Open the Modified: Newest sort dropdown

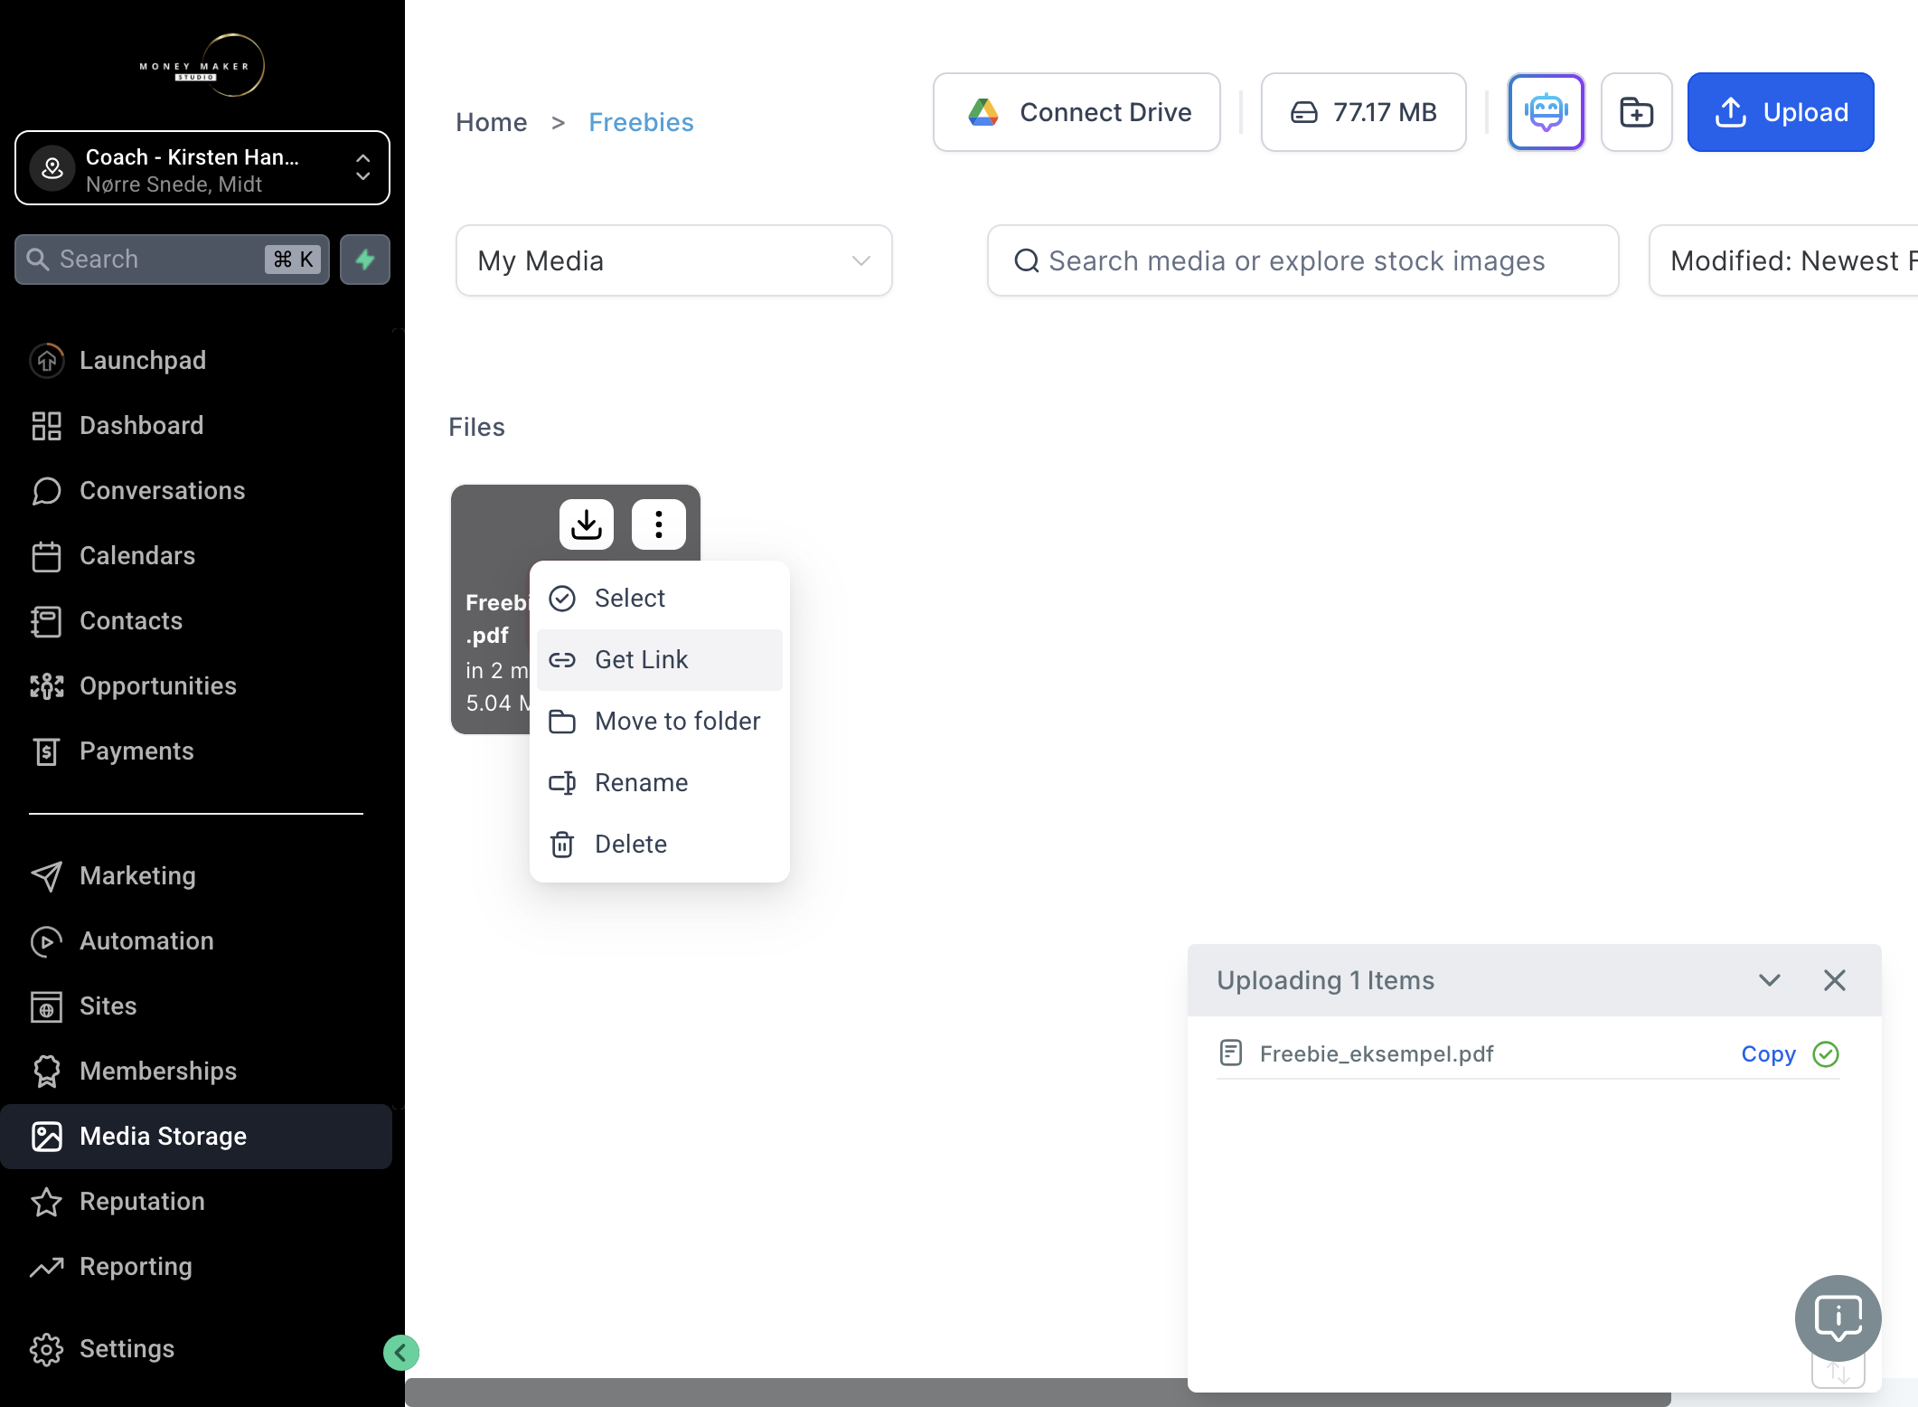click(x=1783, y=260)
